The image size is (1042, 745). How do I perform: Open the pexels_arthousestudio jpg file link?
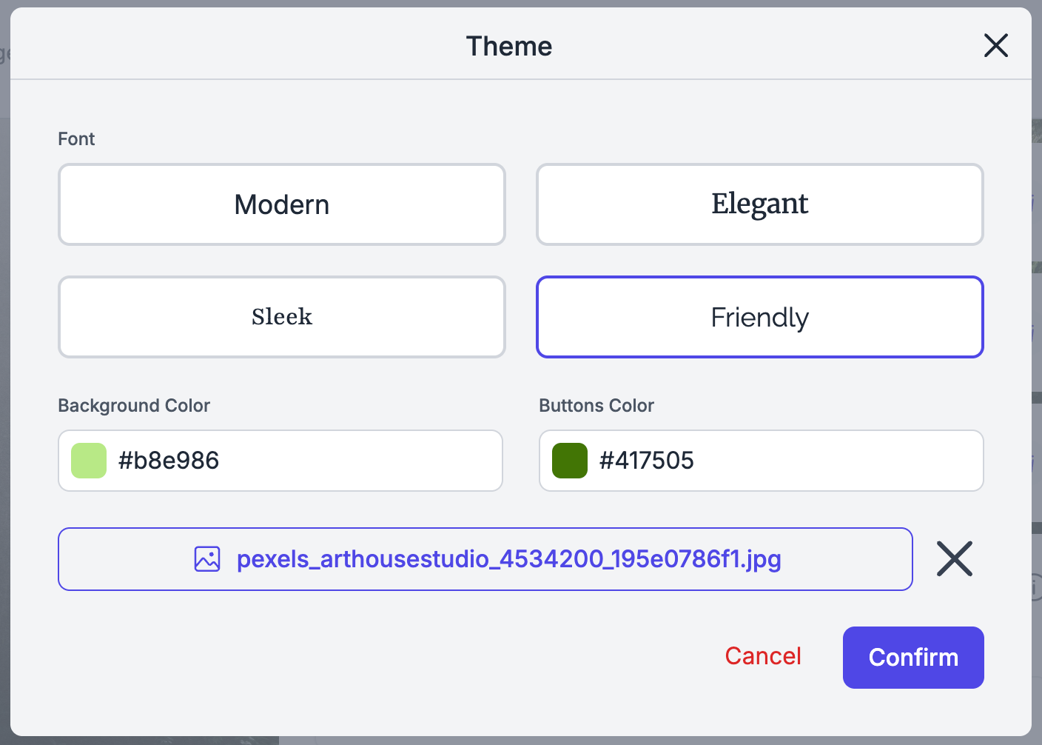click(508, 559)
